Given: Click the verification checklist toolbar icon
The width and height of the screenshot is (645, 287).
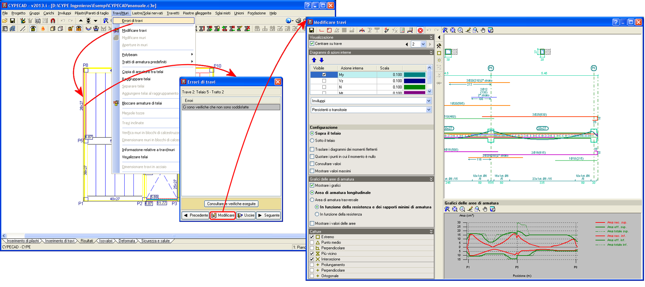Looking at the screenshot, I should tap(402, 30).
